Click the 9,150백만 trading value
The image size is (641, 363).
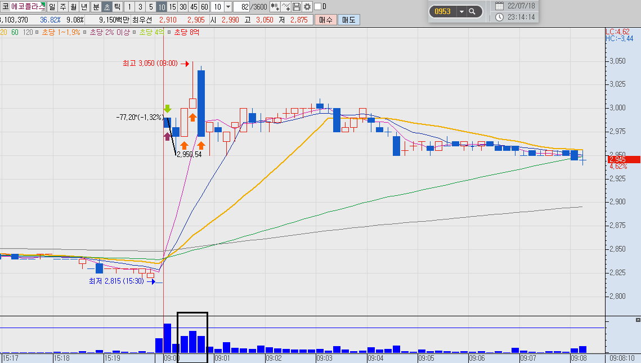point(114,20)
